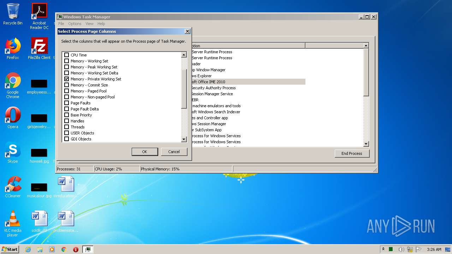Select soldllc.rtf document on desktop
This screenshot has width=452, height=254.
coord(39,222)
